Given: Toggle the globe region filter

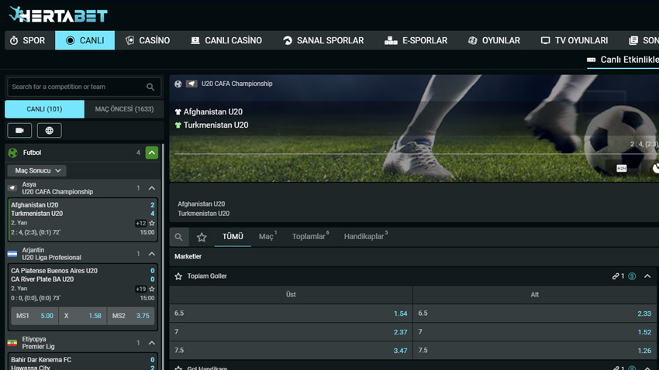Looking at the screenshot, I should (49, 131).
